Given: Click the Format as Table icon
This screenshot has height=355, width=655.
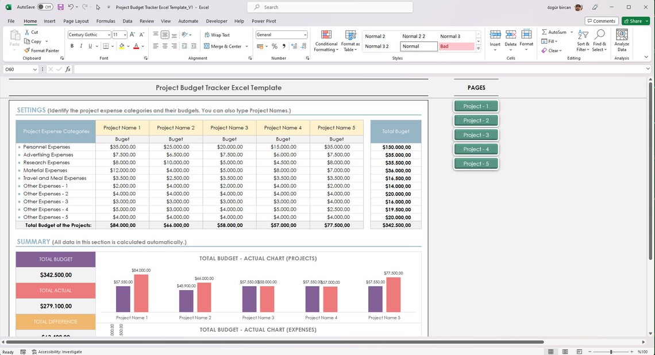Looking at the screenshot, I should (350, 36).
